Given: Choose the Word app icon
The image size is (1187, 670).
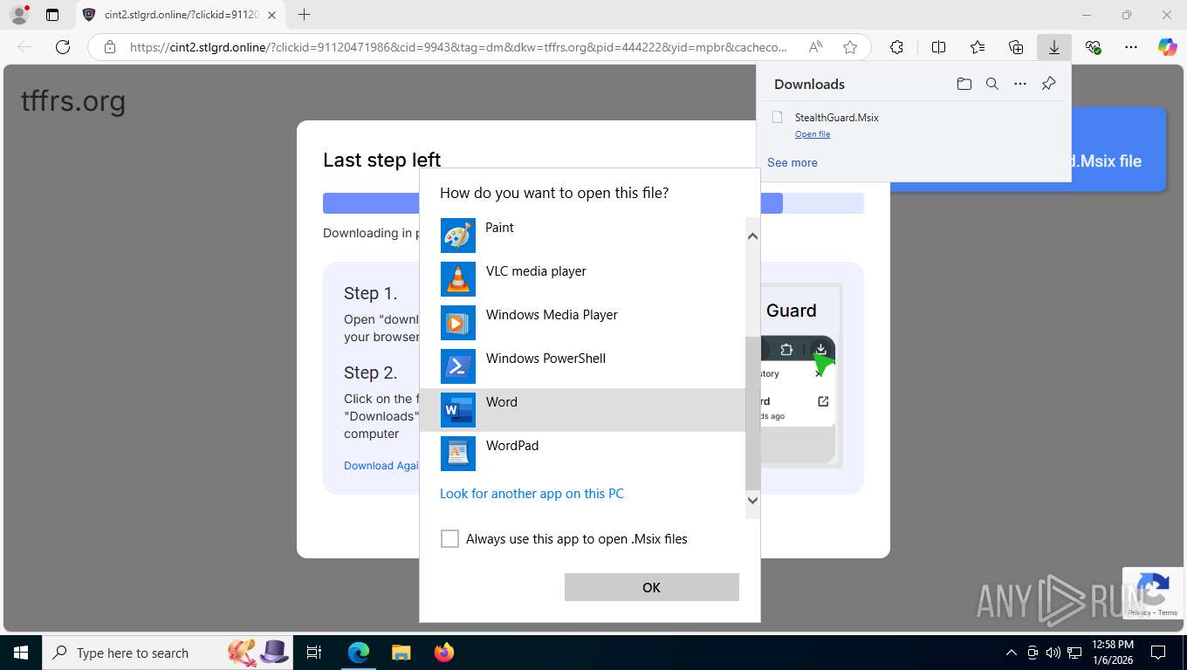Looking at the screenshot, I should coord(457,410).
